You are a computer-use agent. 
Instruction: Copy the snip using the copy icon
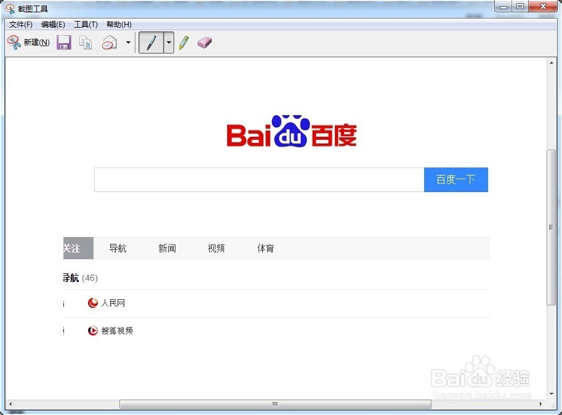[x=86, y=42]
